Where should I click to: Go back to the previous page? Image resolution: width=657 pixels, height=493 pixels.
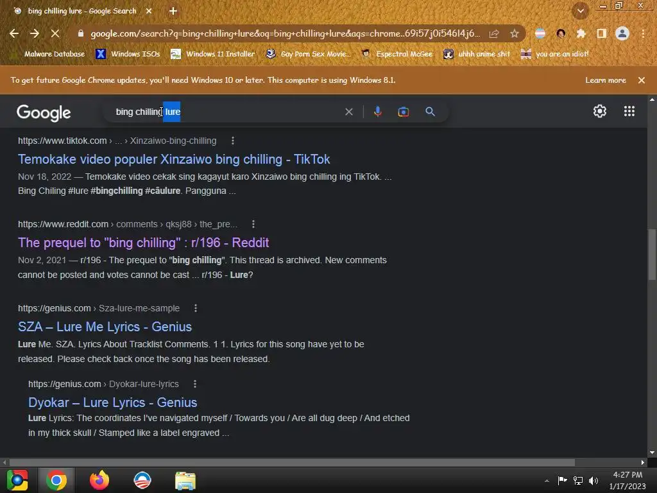click(x=14, y=33)
